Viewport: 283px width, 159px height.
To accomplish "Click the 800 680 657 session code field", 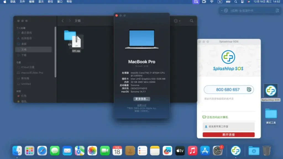I will [x=229, y=90].
